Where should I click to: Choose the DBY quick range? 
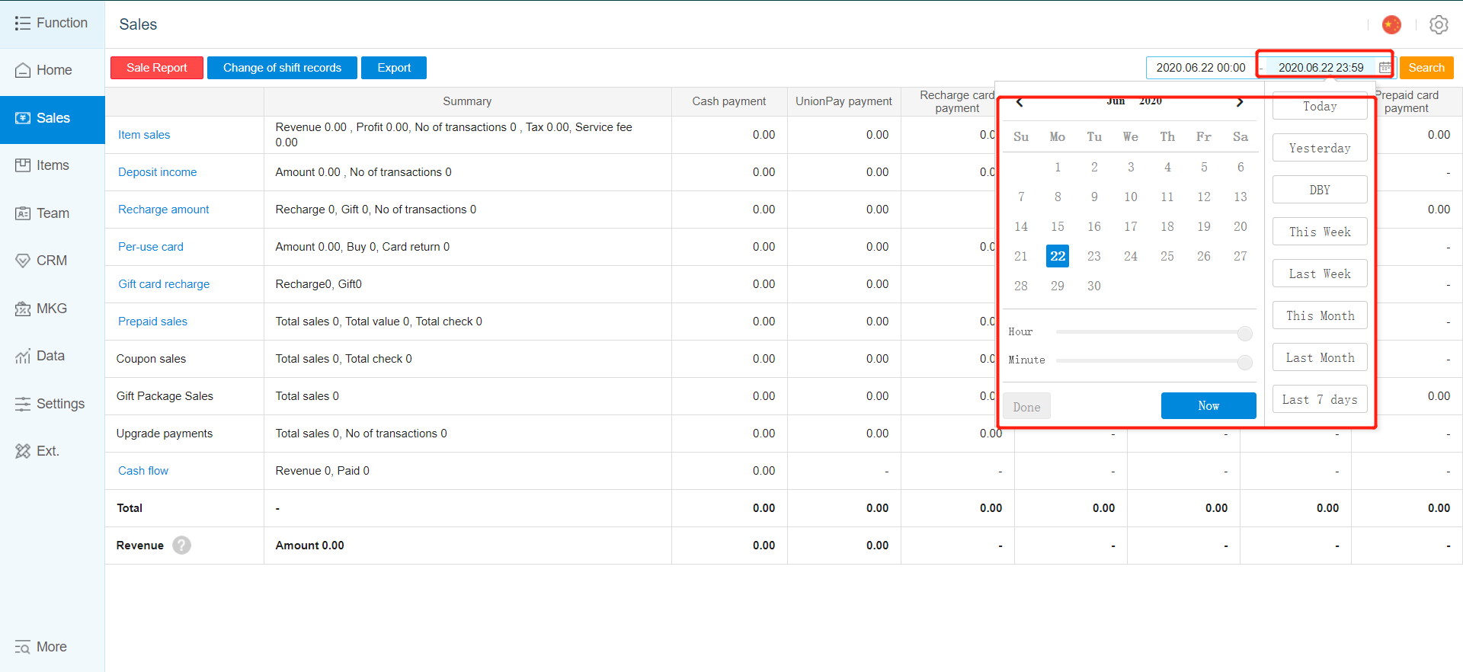1320,190
